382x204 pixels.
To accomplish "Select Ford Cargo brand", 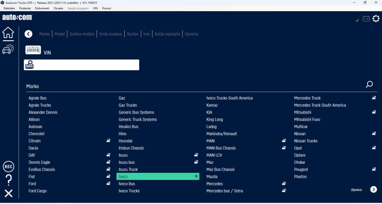I will 37,191.
